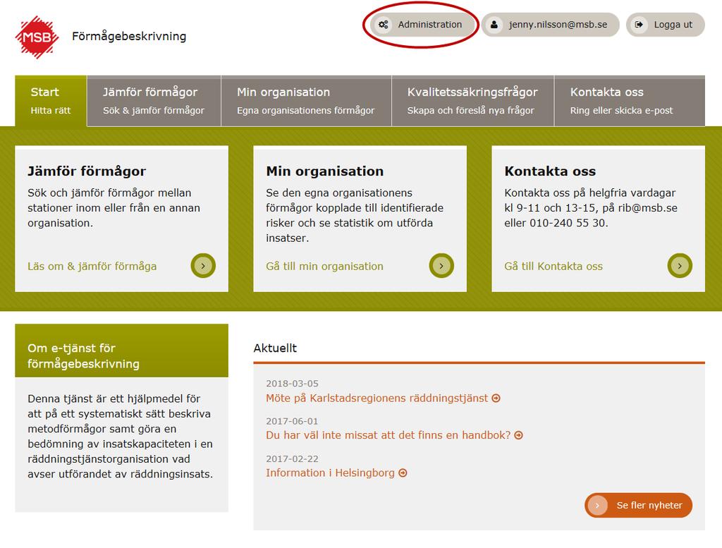Click the date 2017-06-01
722x548 pixels.
(293, 421)
